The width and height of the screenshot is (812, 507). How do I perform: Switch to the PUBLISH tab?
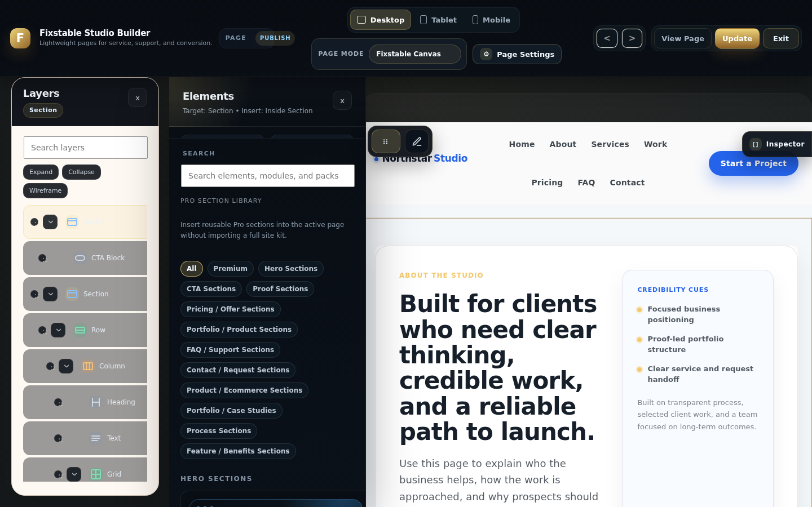(275, 38)
